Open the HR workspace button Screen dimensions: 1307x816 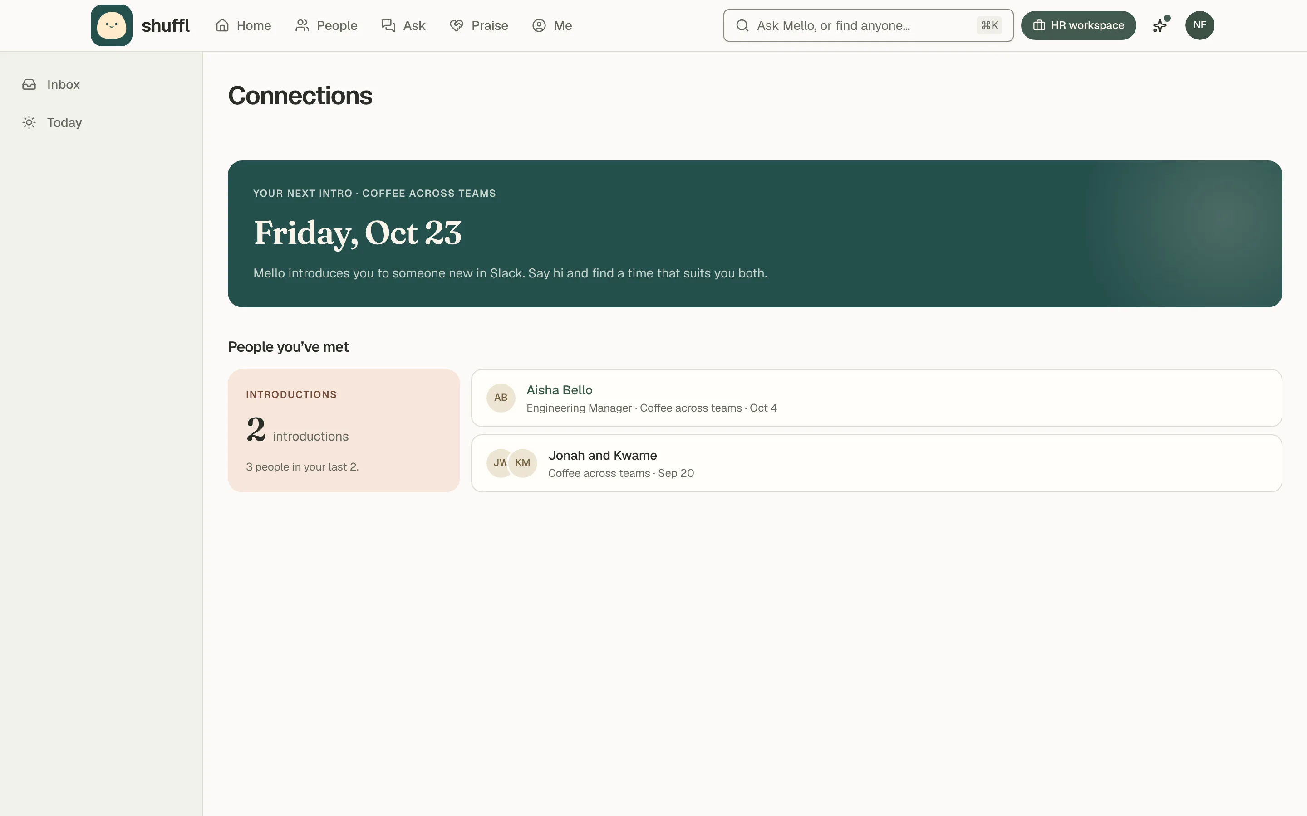[x=1078, y=25]
